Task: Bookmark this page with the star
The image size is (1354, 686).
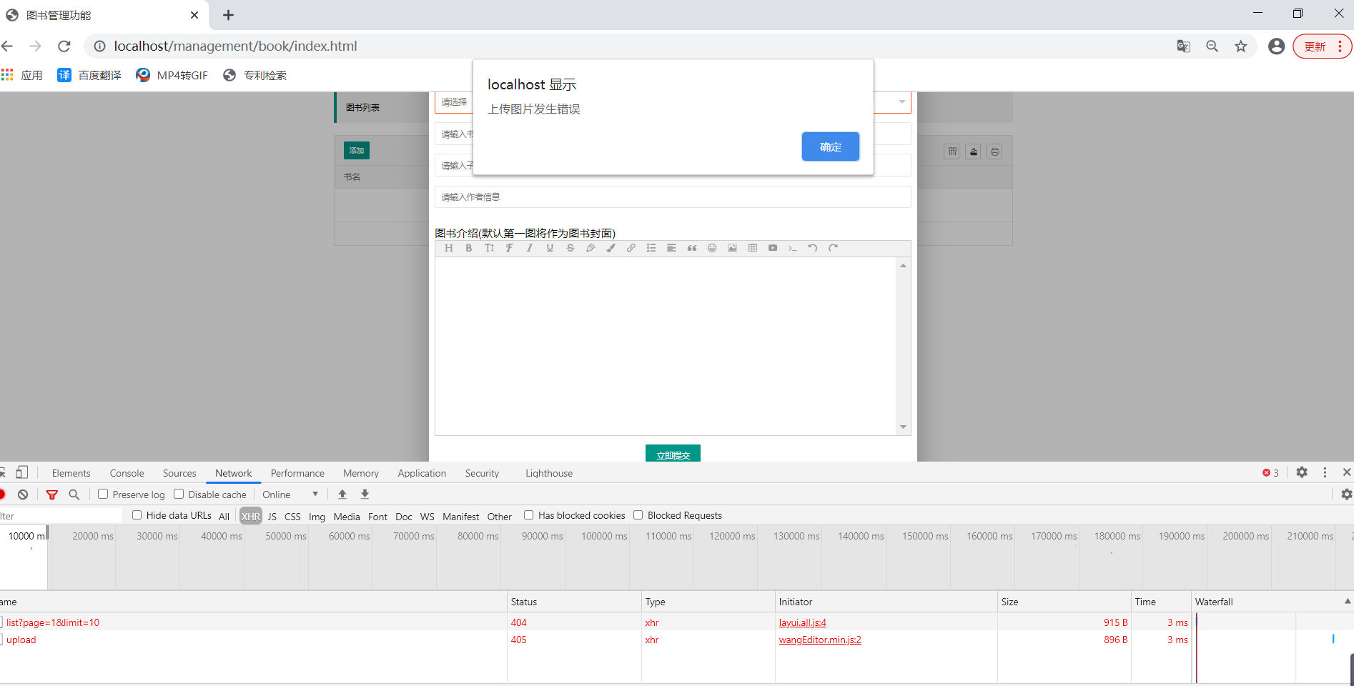Action: (1240, 46)
